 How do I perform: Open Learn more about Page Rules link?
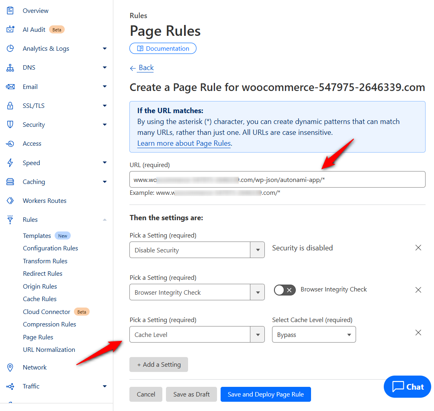[x=184, y=143]
